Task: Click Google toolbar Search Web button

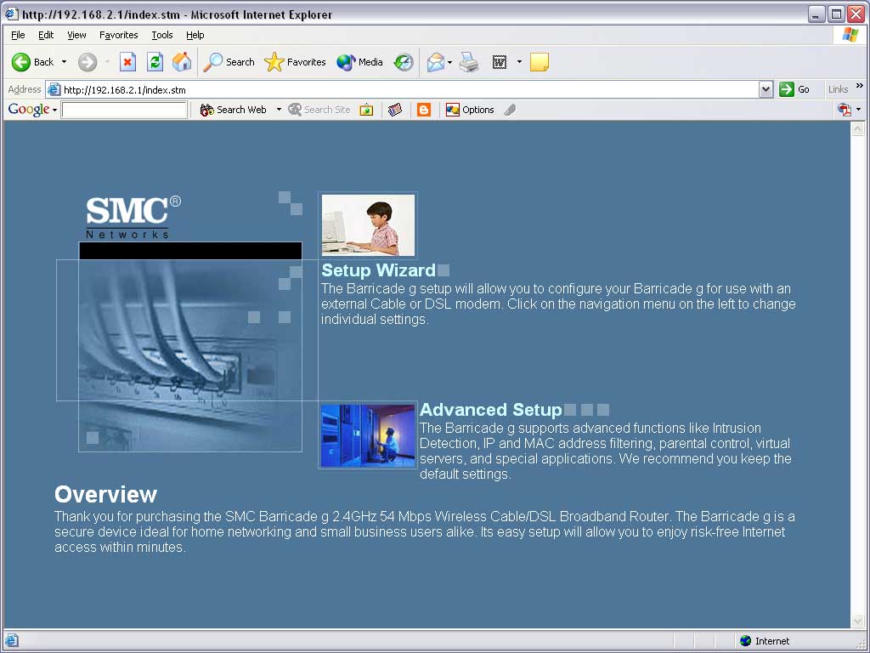Action: 234,110
